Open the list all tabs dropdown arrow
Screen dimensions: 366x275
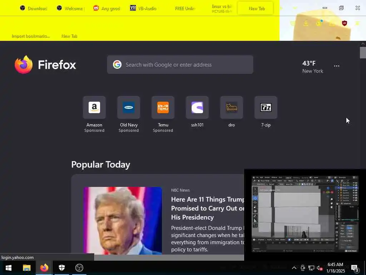(295, 8)
